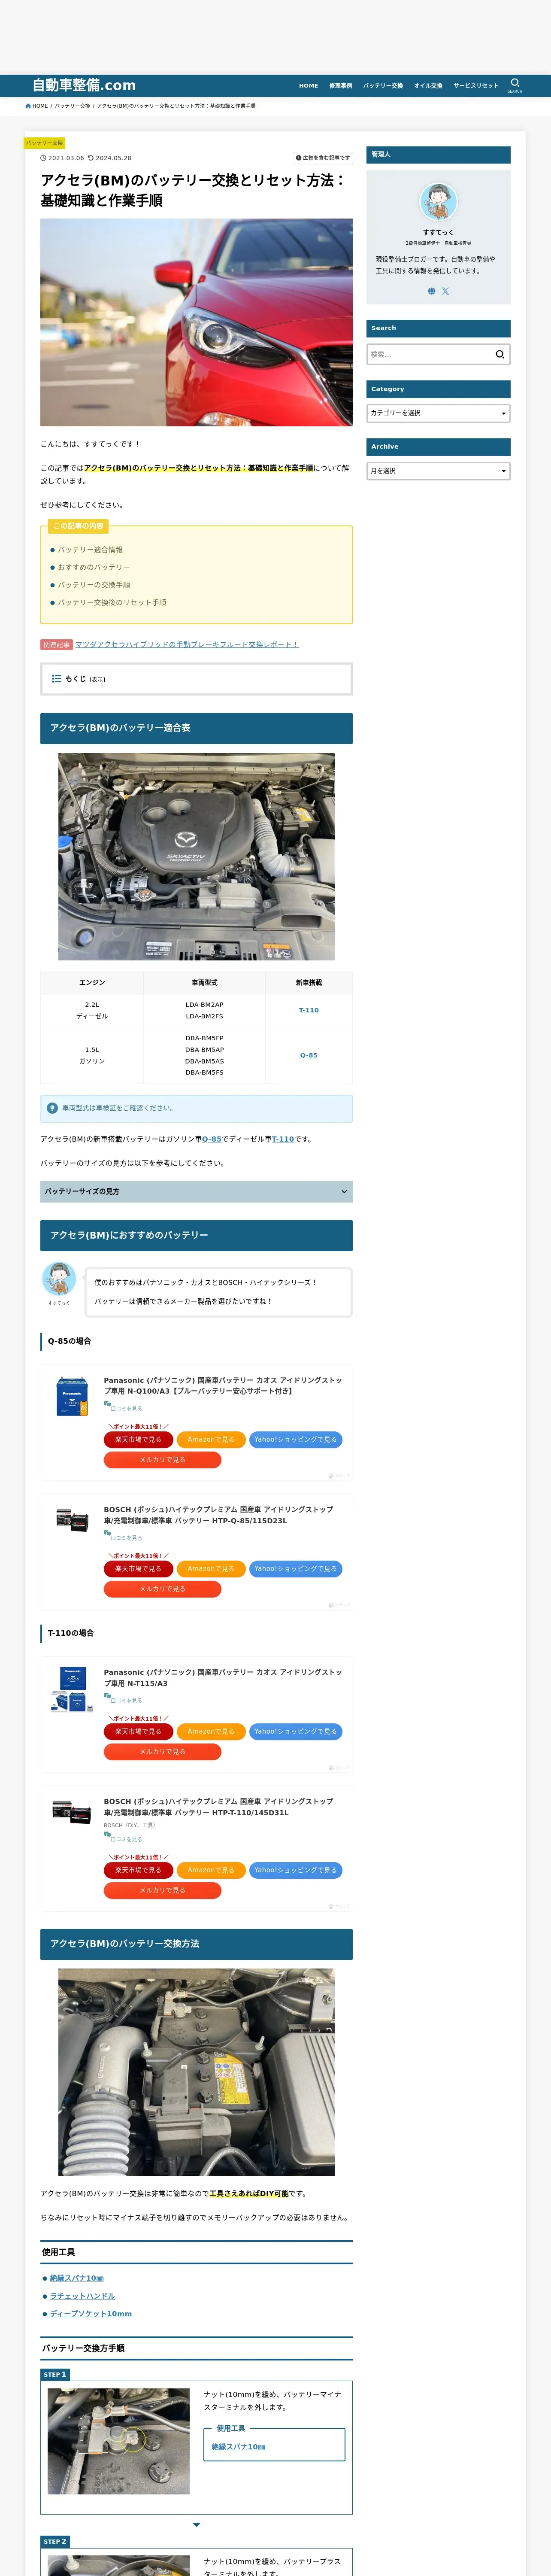Click Yahoo!ショッピングで見る for Panasonic N-T115/A3

tap(296, 1731)
